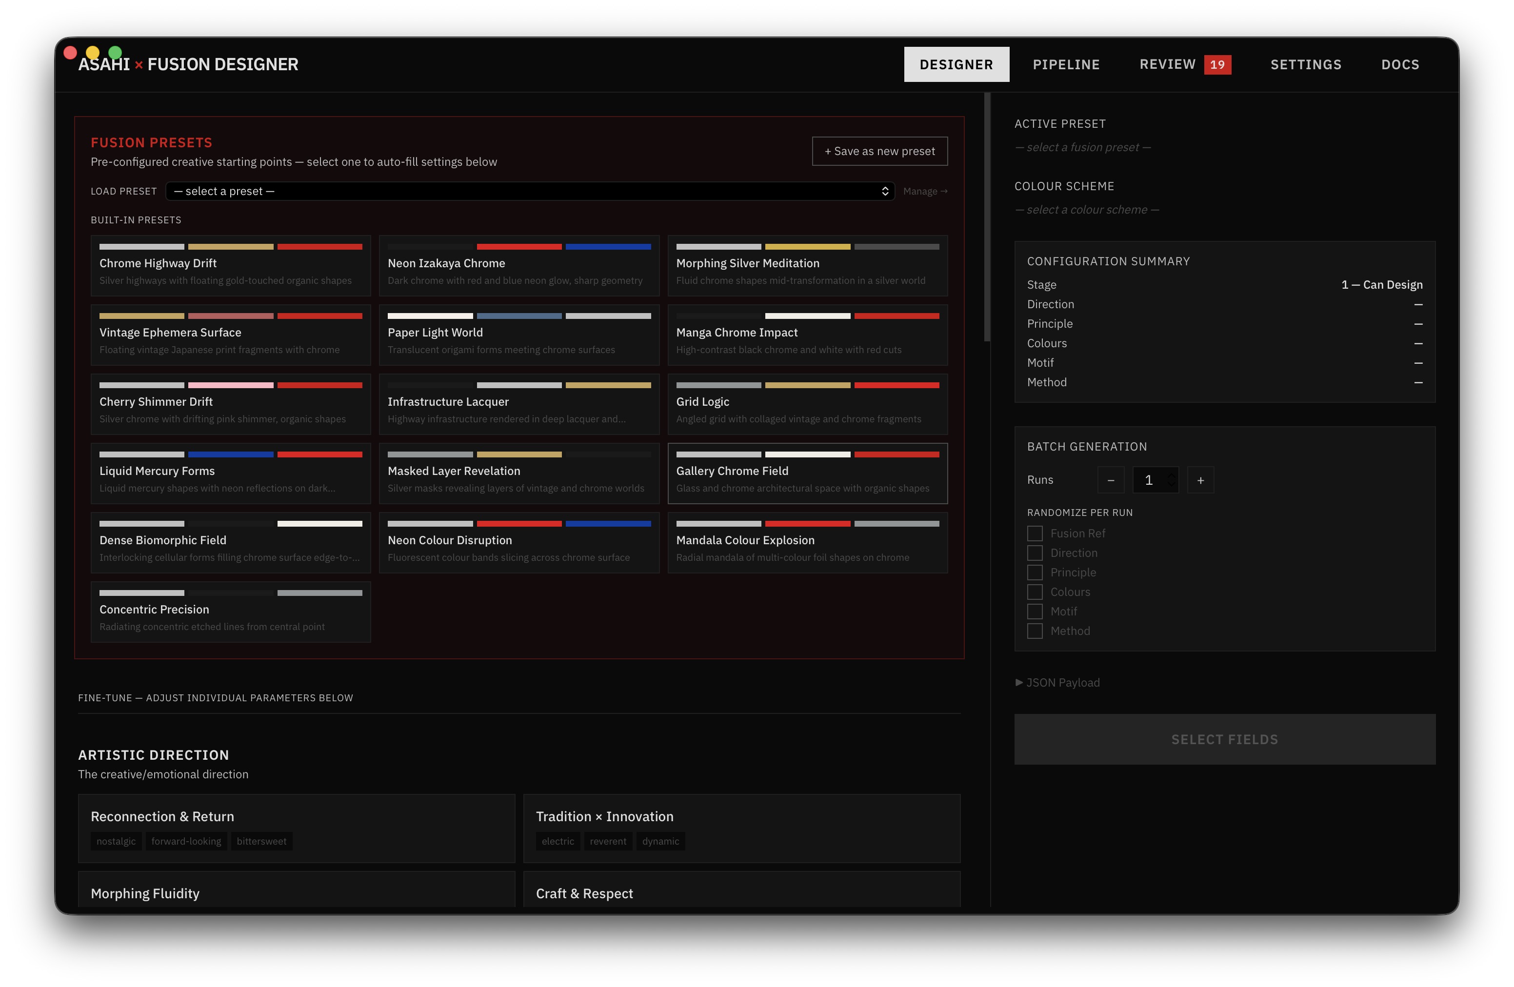The width and height of the screenshot is (1514, 987).
Task: Open the Settings tab
Action: (x=1305, y=64)
